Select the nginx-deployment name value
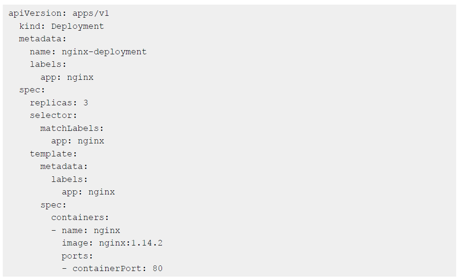The height and width of the screenshot is (278, 458). (104, 52)
